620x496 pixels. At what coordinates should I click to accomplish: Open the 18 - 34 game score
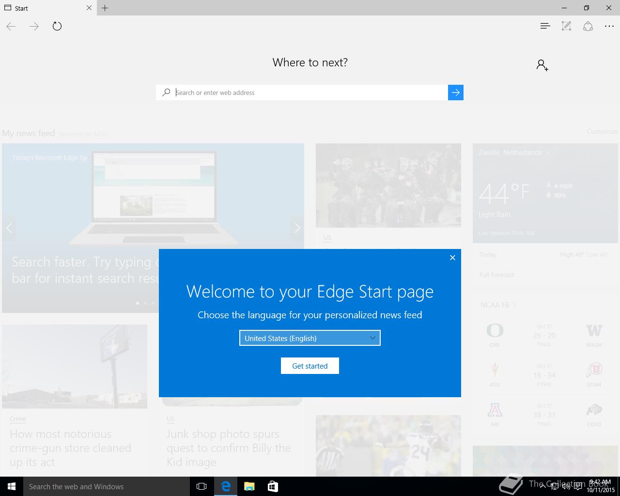coord(544,375)
